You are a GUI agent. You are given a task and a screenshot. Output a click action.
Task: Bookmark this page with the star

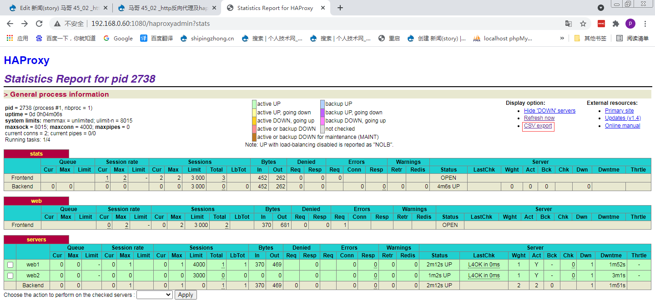click(583, 24)
